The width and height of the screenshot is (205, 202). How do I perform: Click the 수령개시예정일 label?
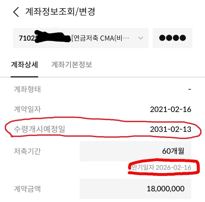pos(39,129)
